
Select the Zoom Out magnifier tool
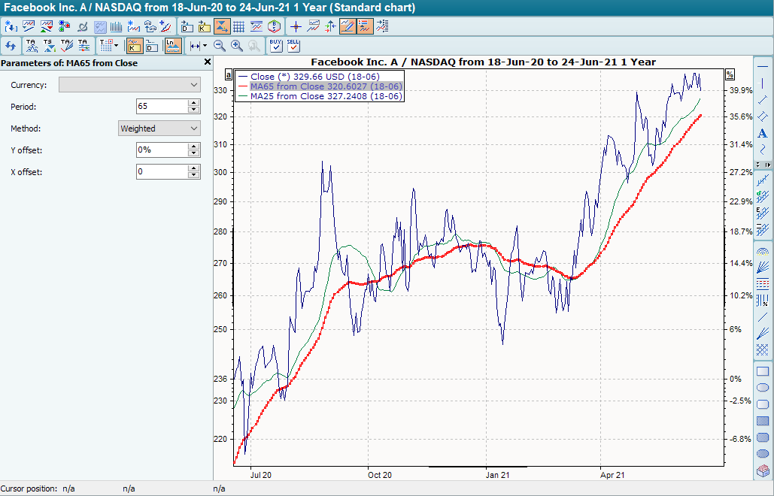[x=220, y=46]
